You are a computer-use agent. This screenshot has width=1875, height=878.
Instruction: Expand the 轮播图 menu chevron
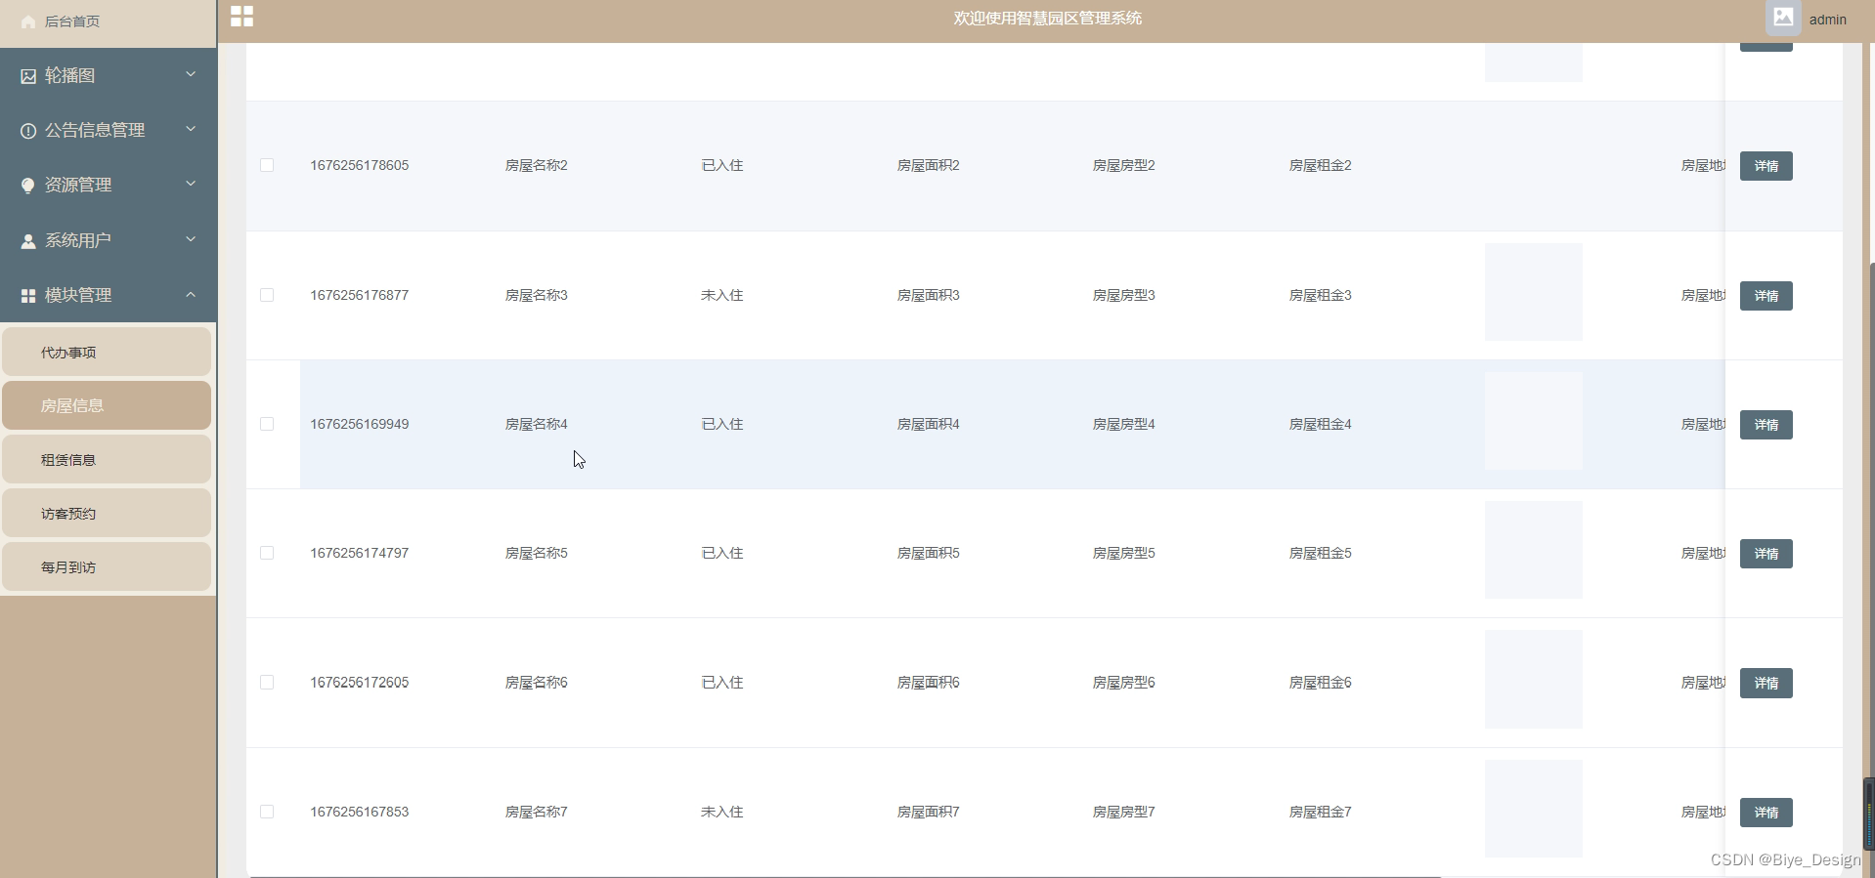click(x=191, y=74)
